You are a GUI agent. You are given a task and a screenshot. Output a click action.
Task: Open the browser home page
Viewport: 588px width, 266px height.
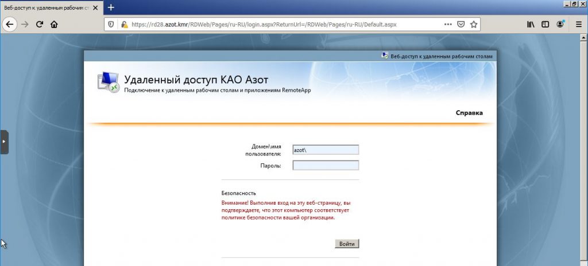click(x=54, y=24)
